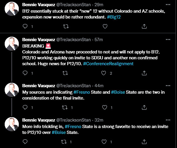Open the #ConferenceRealignment hashtag
The width and height of the screenshot is (177, 148).
116,63
